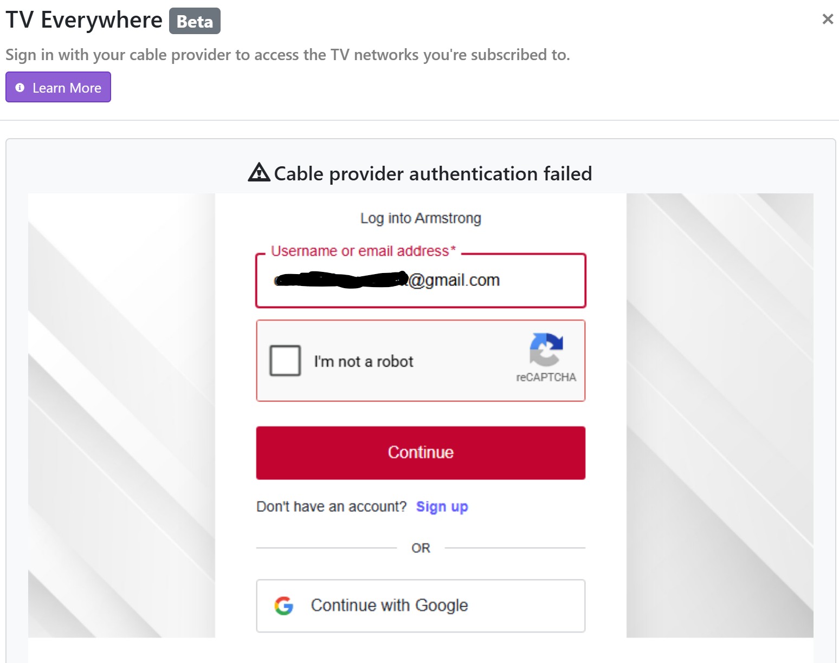
Task: Click the Google G logo icon
Action: click(x=283, y=605)
